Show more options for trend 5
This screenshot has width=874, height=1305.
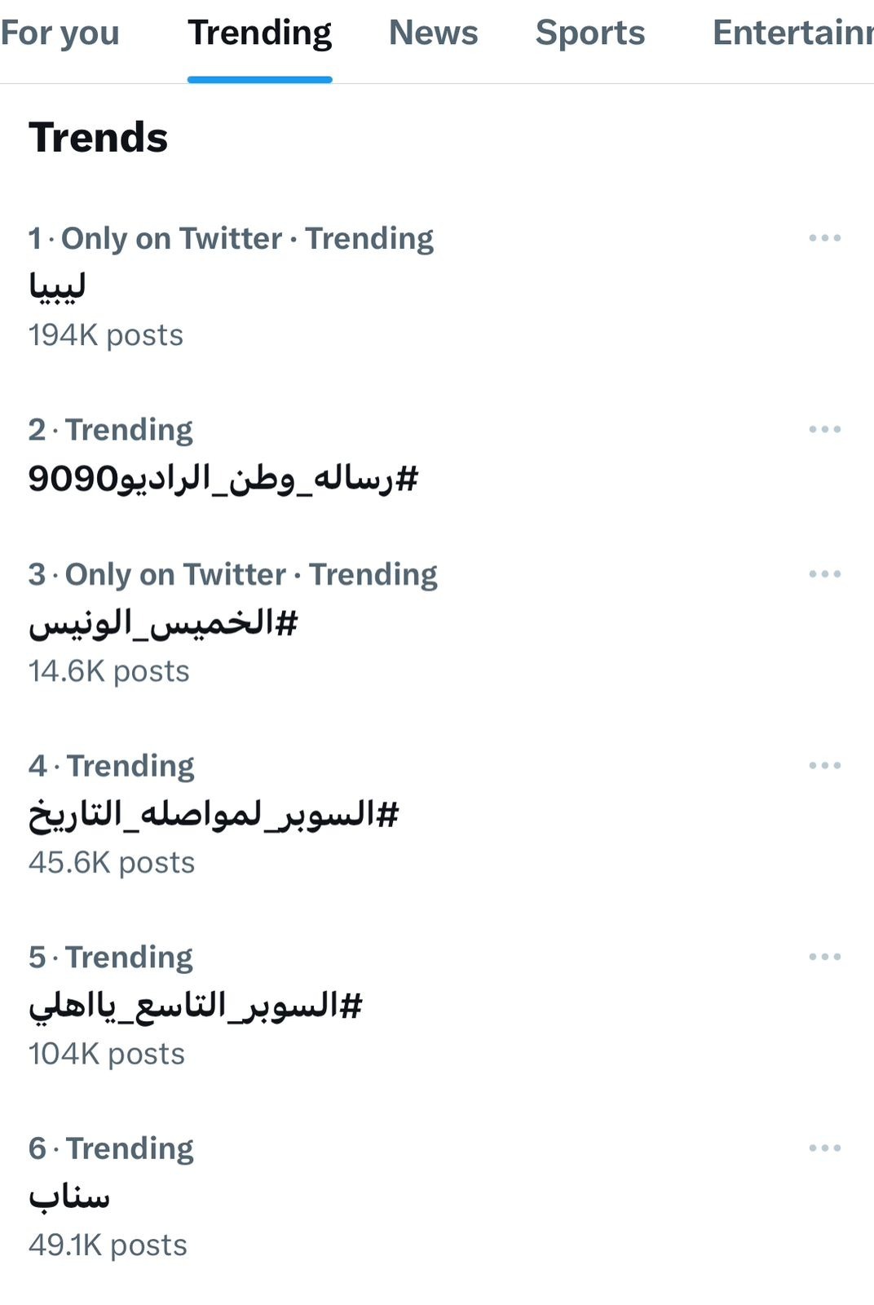(824, 957)
